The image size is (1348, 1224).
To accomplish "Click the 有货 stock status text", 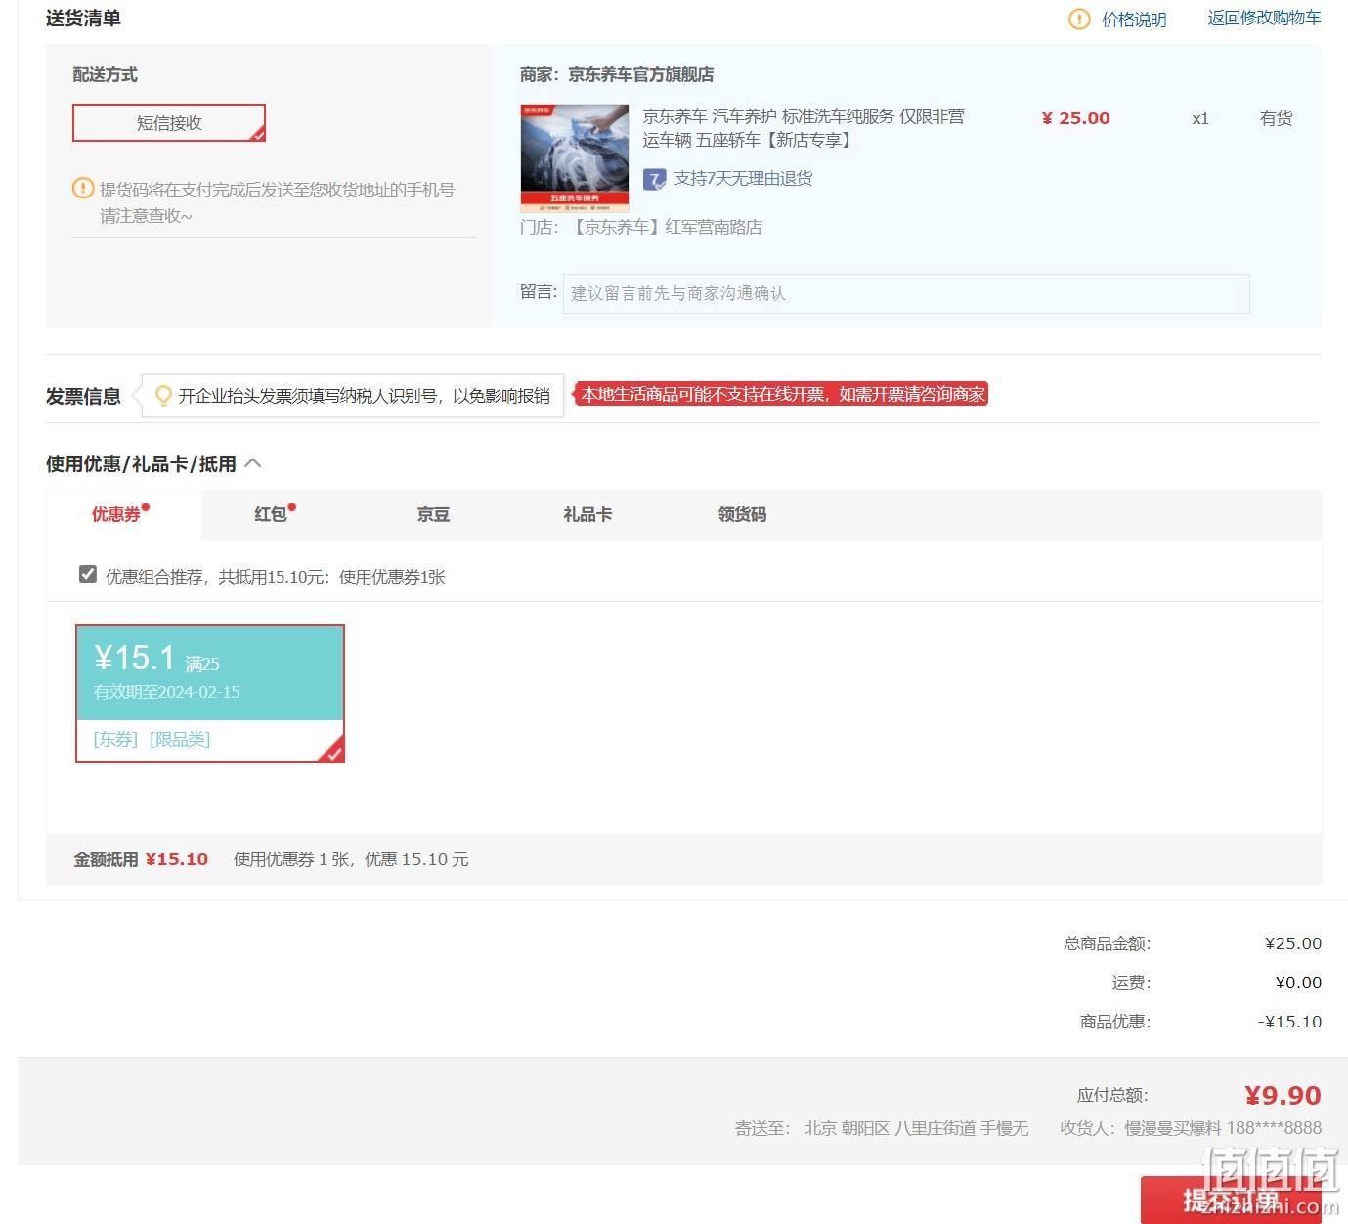I will point(1277,118).
